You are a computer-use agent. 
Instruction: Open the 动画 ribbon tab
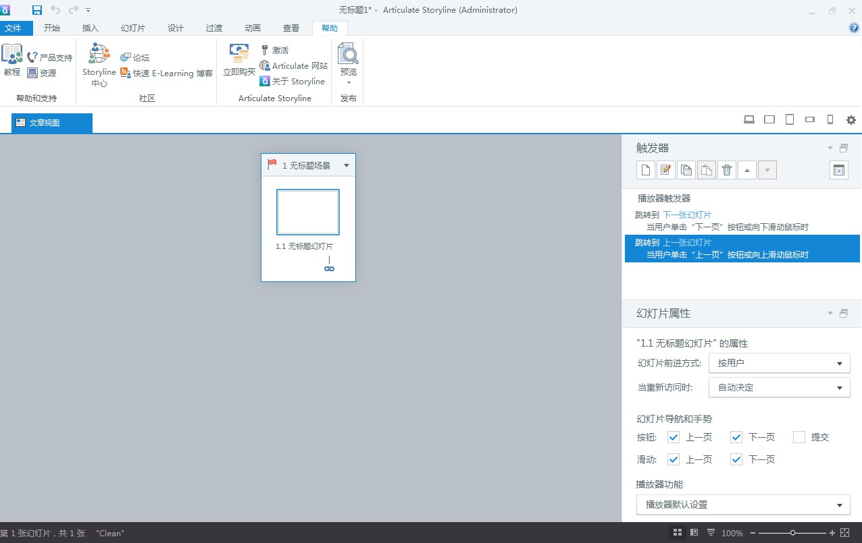click(253, 28)
